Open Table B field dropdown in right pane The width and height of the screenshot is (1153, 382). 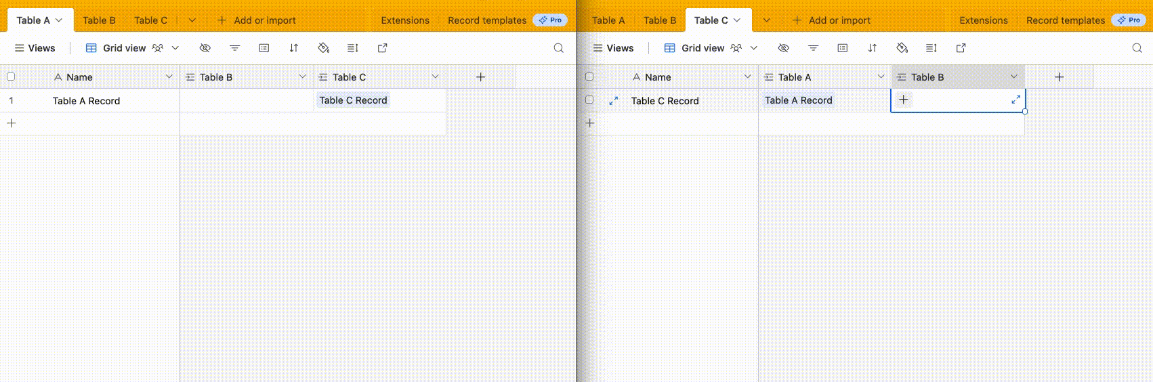[x=1013, y=77]
